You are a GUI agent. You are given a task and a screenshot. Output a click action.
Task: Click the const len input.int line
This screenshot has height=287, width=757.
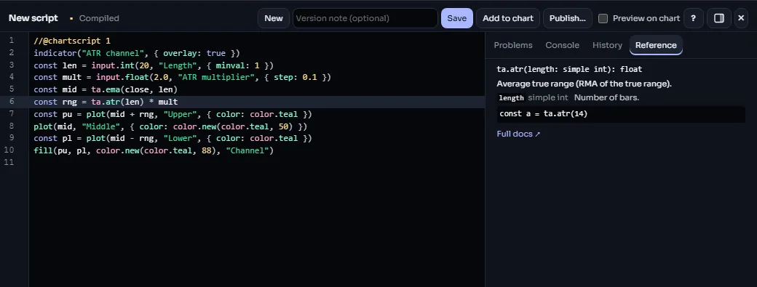point(154,65)
